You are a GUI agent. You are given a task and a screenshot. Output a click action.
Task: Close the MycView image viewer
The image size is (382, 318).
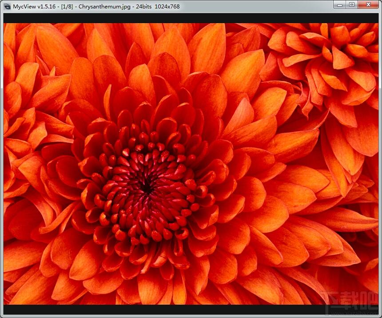point(368,4)
